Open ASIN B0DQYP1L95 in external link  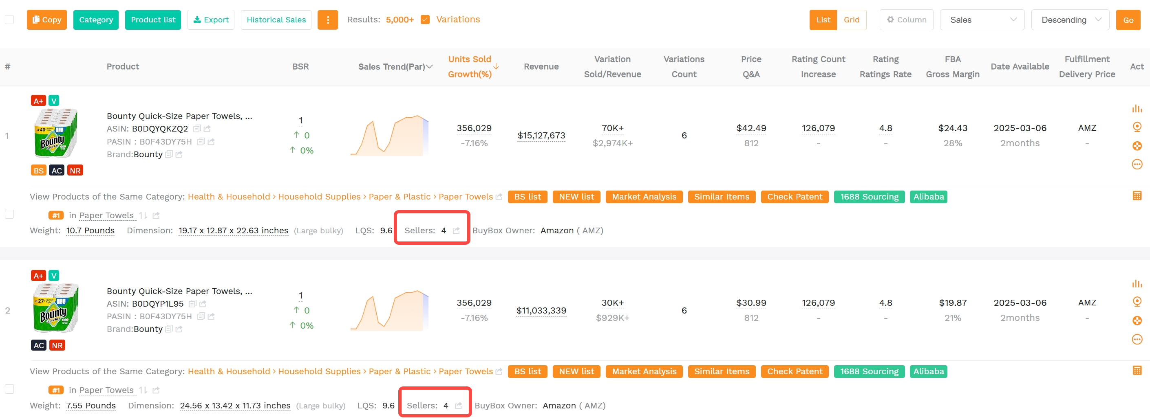coord(203,303)
